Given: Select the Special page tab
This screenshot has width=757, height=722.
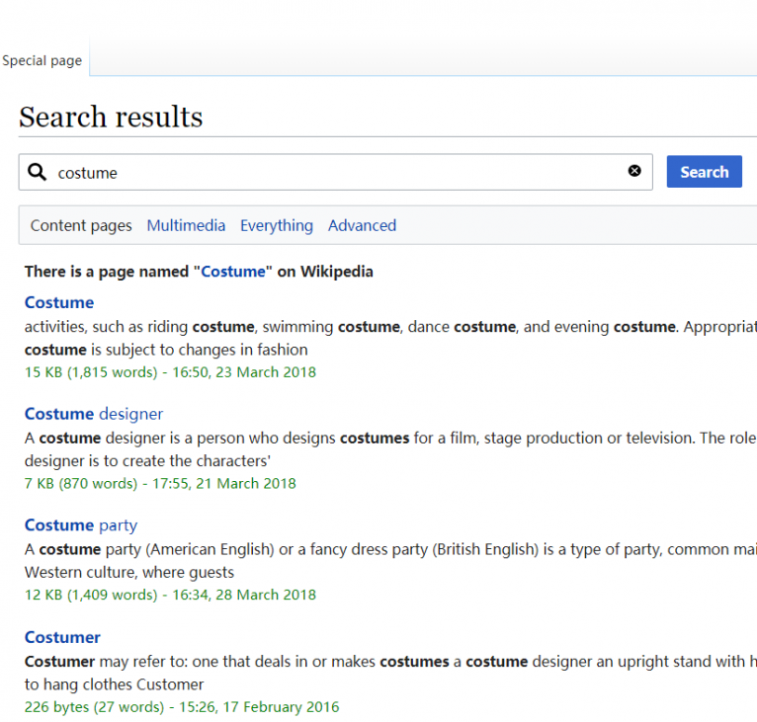Looking at the screenshot, I should coord(42,60).
